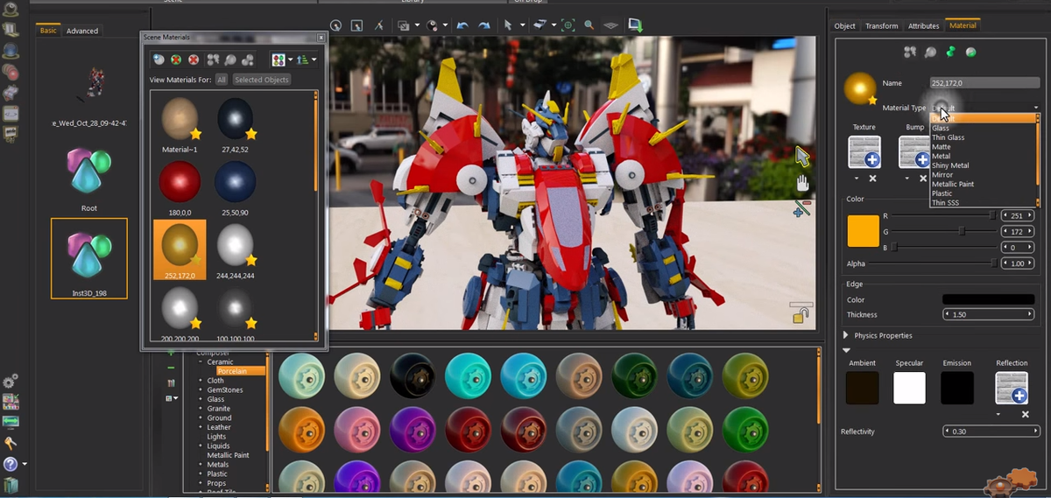This screenshot has width=1051, height=498.
Task: Click the Ambient color swatch
Action: 862,388
